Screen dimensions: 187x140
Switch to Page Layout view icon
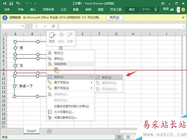(x=128, y=137)
